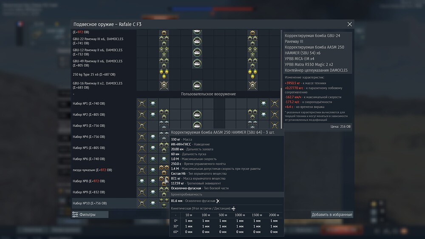
Task: Click the Пользовательское вооружение section header
Action: point(208,94)
